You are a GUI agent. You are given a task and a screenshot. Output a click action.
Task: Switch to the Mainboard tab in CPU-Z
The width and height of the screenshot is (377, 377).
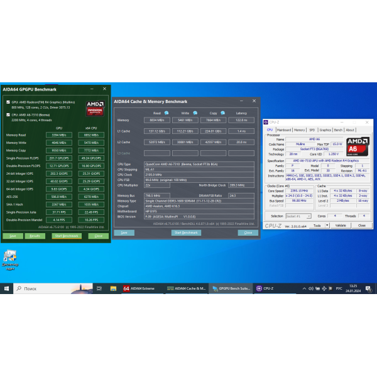[x=284, y=130]
